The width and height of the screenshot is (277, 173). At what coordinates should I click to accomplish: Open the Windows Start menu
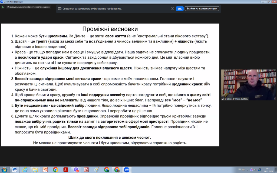[x=4, y=169]
